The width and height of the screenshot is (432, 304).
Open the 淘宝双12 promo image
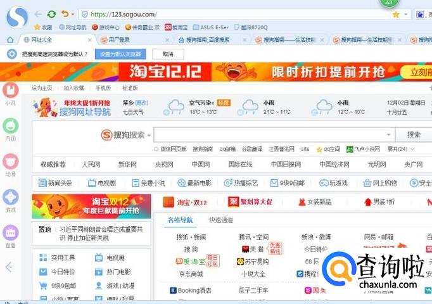[x=91, y=206]
